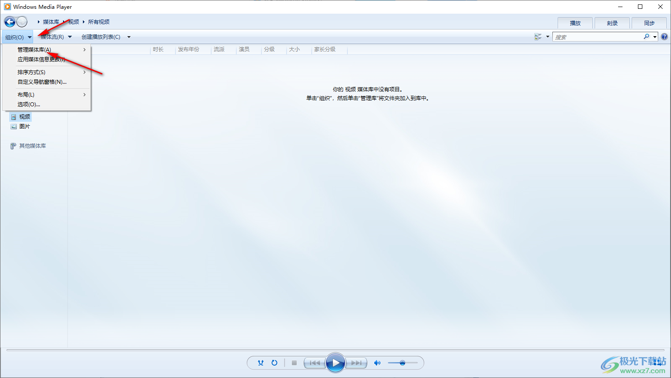This screenshot has height=378, width=671.
Task: Sort by the 发布年份 column header
Action: click(189, 49)
